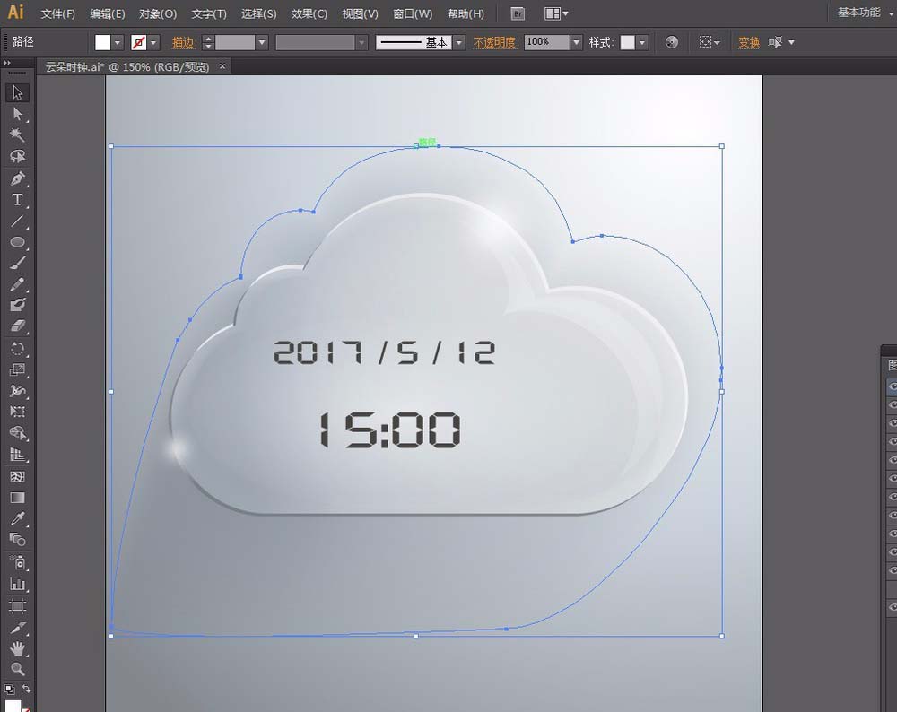Select the Direct Selection tool
The height and width of the screenshot is (712, 897).
[x=17, y=114]
